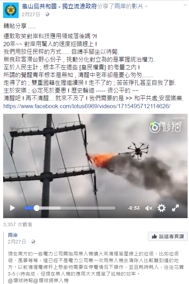This screenshot has height=284, width=189.
Task: Open 龜山島共和國 - 獨立流浪政府 page name
Action: coord(59,7)
